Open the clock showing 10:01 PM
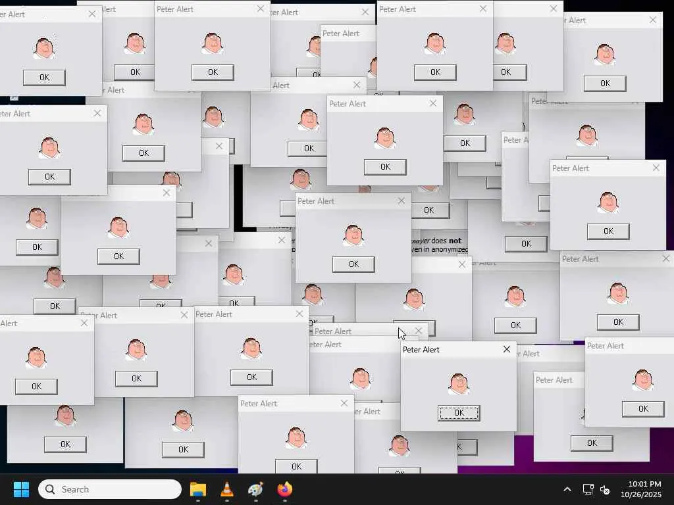This screenshot has height=505, width=674. tap(641, 489)
